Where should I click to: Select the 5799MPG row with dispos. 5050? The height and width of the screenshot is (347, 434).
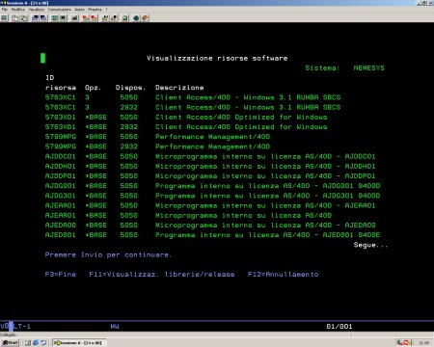[157, 137]
